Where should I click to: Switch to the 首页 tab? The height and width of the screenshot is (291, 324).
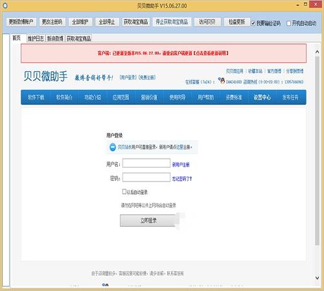click(17, 38)
